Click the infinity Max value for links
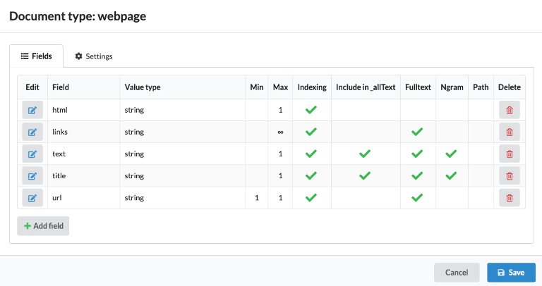The height and width of the screenshot is (286, 542). tap(280, 132)
